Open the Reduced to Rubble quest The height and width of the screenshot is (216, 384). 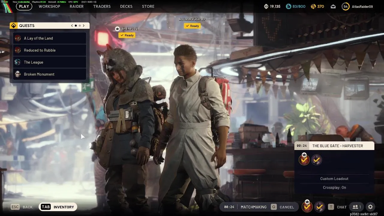click(49, 50)
